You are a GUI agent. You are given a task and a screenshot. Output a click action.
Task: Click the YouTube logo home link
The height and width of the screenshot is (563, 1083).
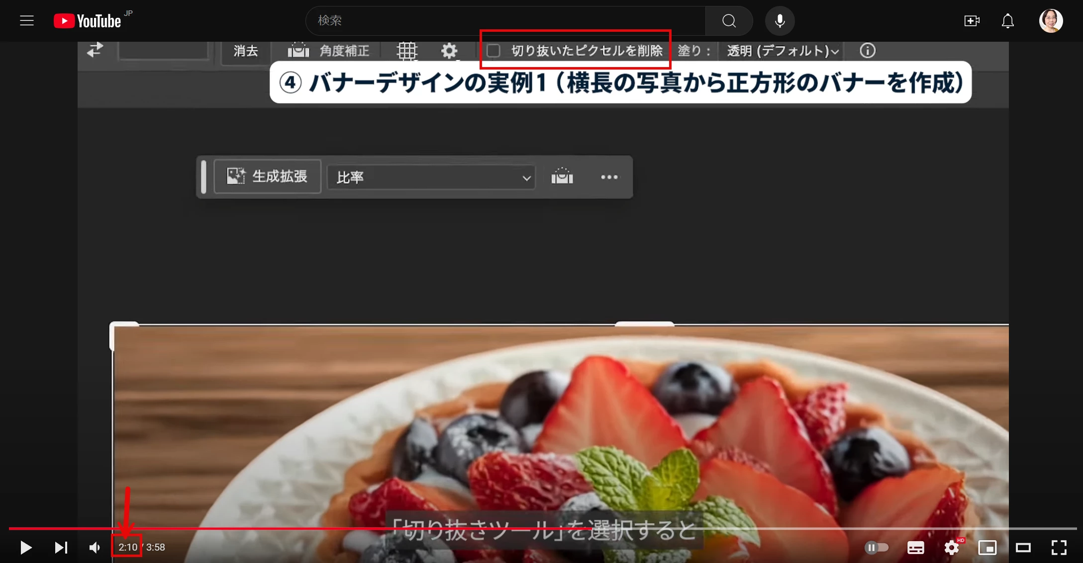click(88, 21)
